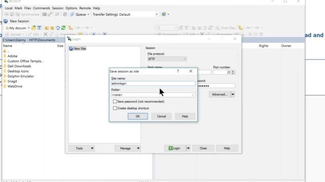The image size is (325, 182).
Task: Open the Remote menu
Action: tap(85, 8)
